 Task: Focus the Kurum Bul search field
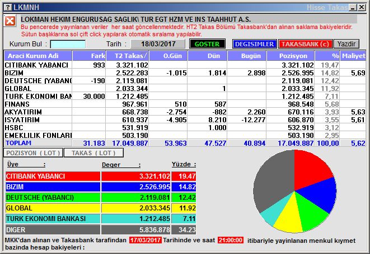[68, 44]
